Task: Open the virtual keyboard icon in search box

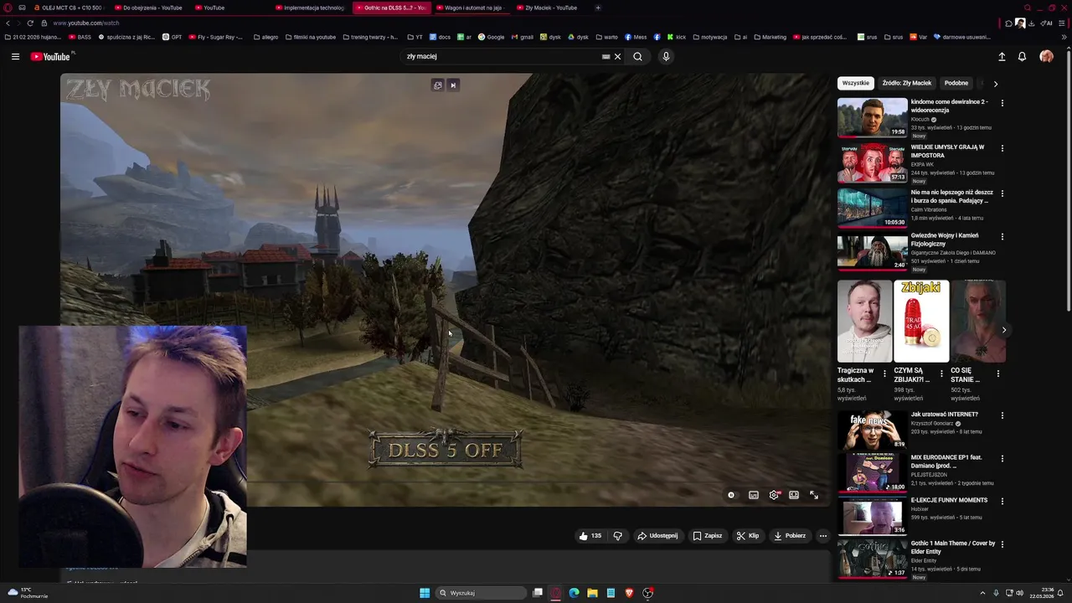Action: pos(606,56)
